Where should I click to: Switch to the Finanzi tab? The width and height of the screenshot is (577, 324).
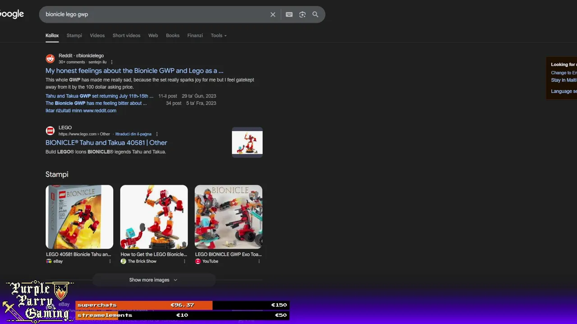tap(195, 36)
